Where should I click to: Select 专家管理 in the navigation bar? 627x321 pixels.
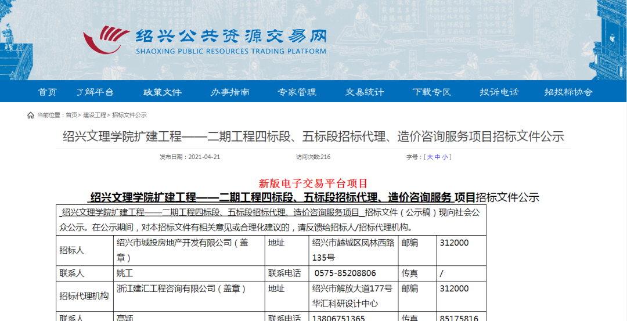tap(297, 92)
